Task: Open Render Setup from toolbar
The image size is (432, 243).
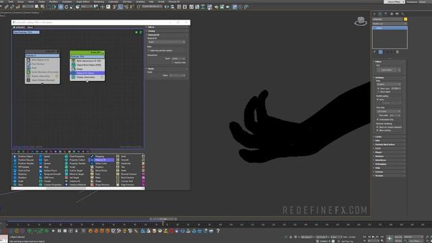Action: pos(216,7)
